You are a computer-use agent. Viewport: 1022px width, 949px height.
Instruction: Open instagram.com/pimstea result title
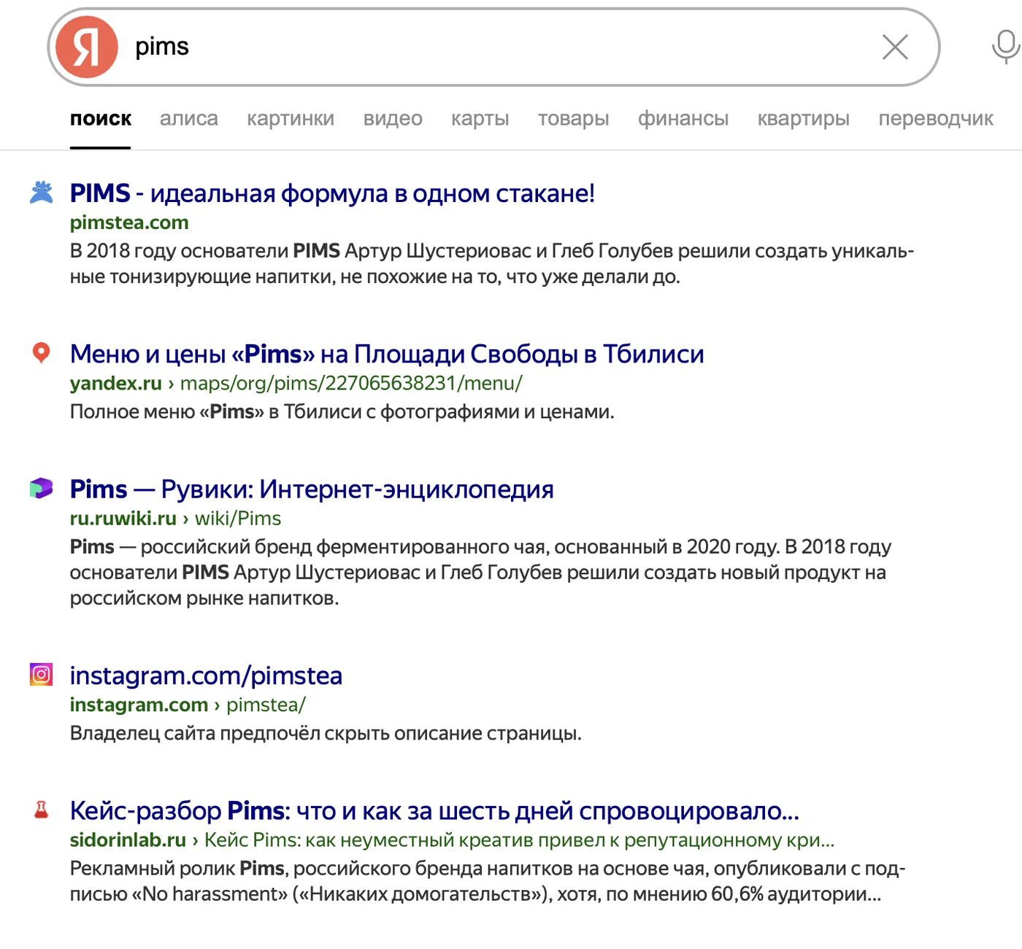(x=206, y=675)
